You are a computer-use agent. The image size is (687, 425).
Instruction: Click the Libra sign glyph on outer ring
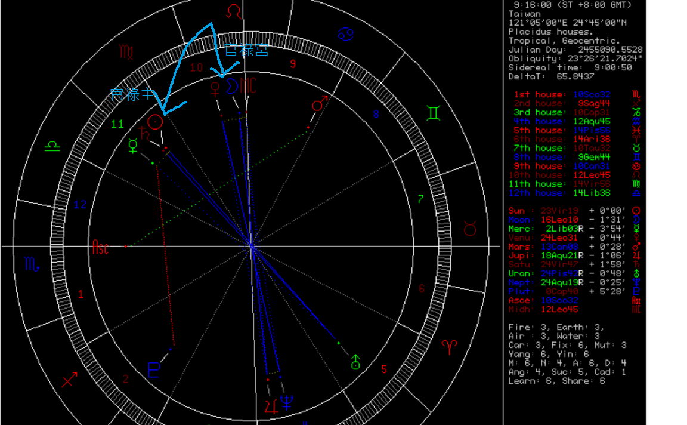[53, 146]
